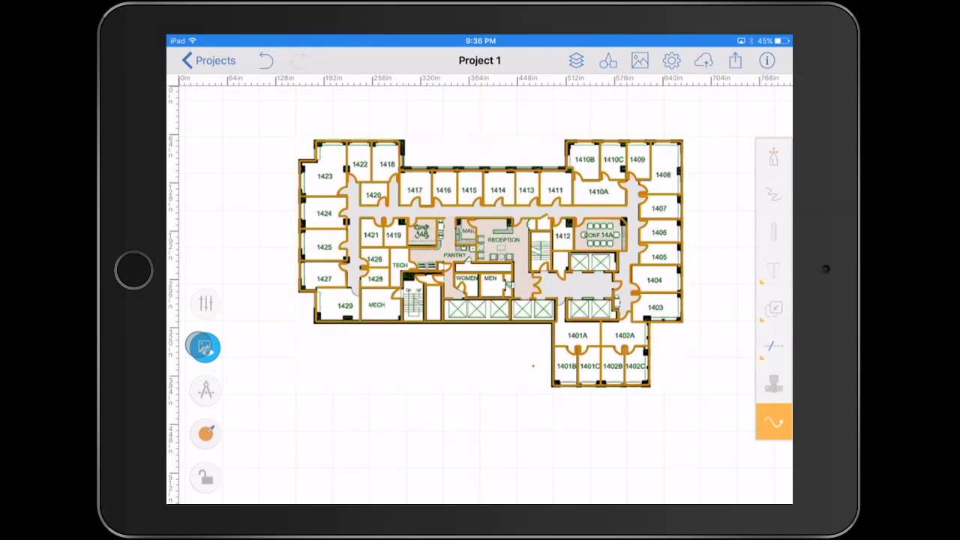Select the compass drawing aid button
Screen dimensions: 960x540
click(x=205, y=390)
